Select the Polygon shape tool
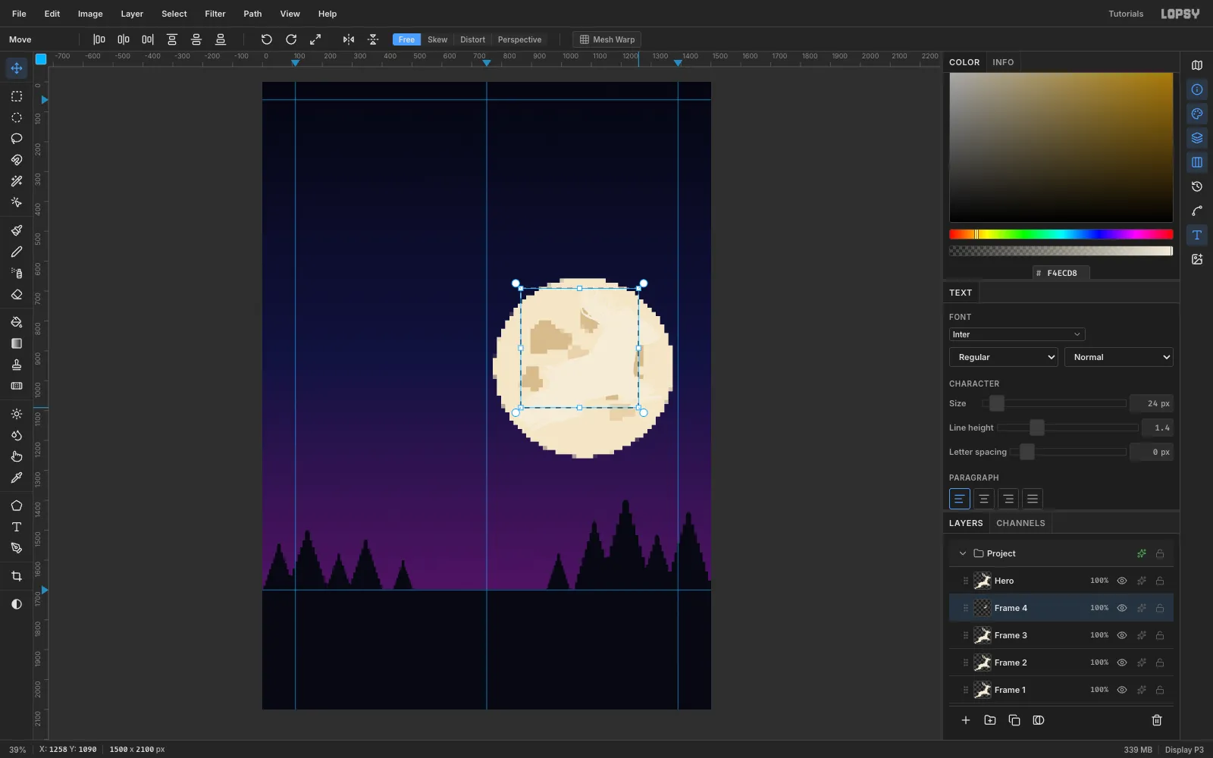 coord(16,506)
